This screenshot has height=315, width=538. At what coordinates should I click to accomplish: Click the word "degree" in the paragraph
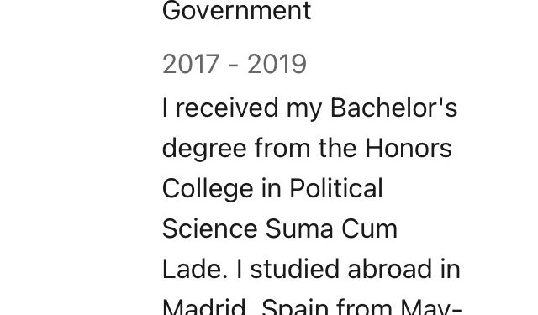pyautogui.click(x=204, y=150)
